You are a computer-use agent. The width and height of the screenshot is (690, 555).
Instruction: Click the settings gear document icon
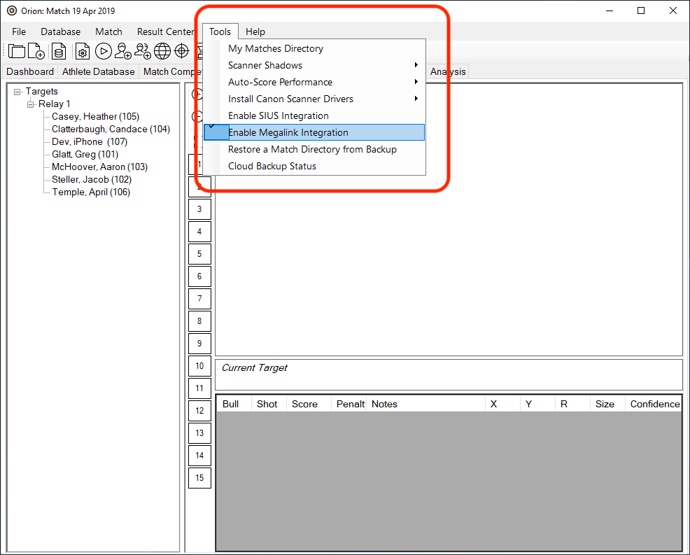click(x=83, y=51)
